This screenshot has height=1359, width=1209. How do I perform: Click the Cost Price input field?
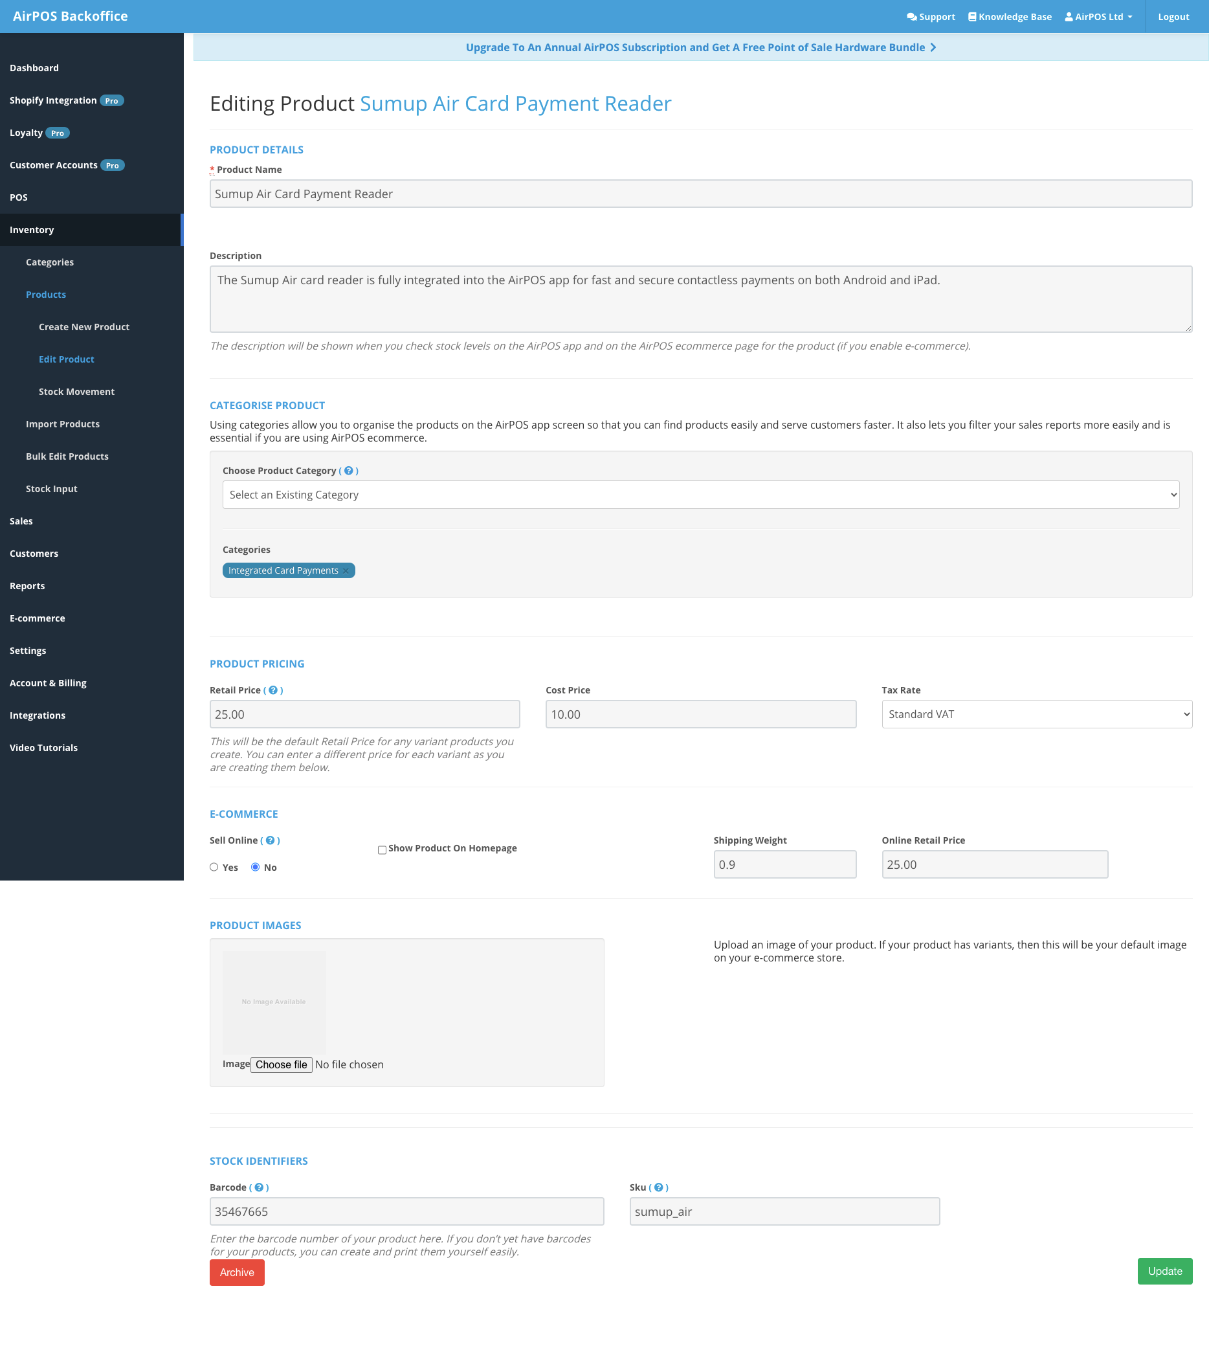(x=700, y=714)
